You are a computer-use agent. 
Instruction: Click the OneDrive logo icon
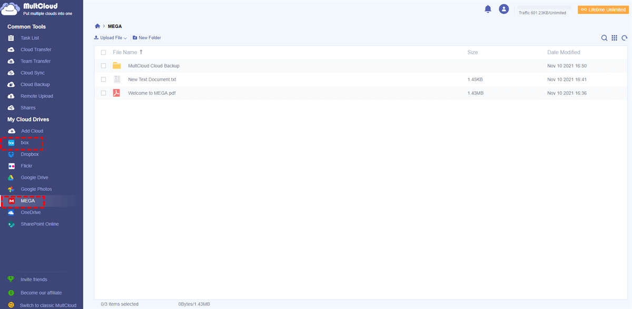[x=11, y=213]
